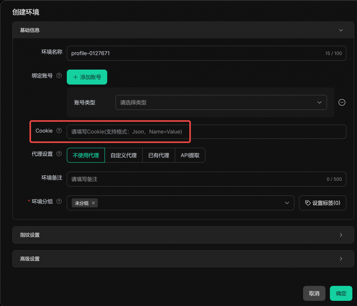
Task: Choose 已有代理 proxy option
Action: 159,155
